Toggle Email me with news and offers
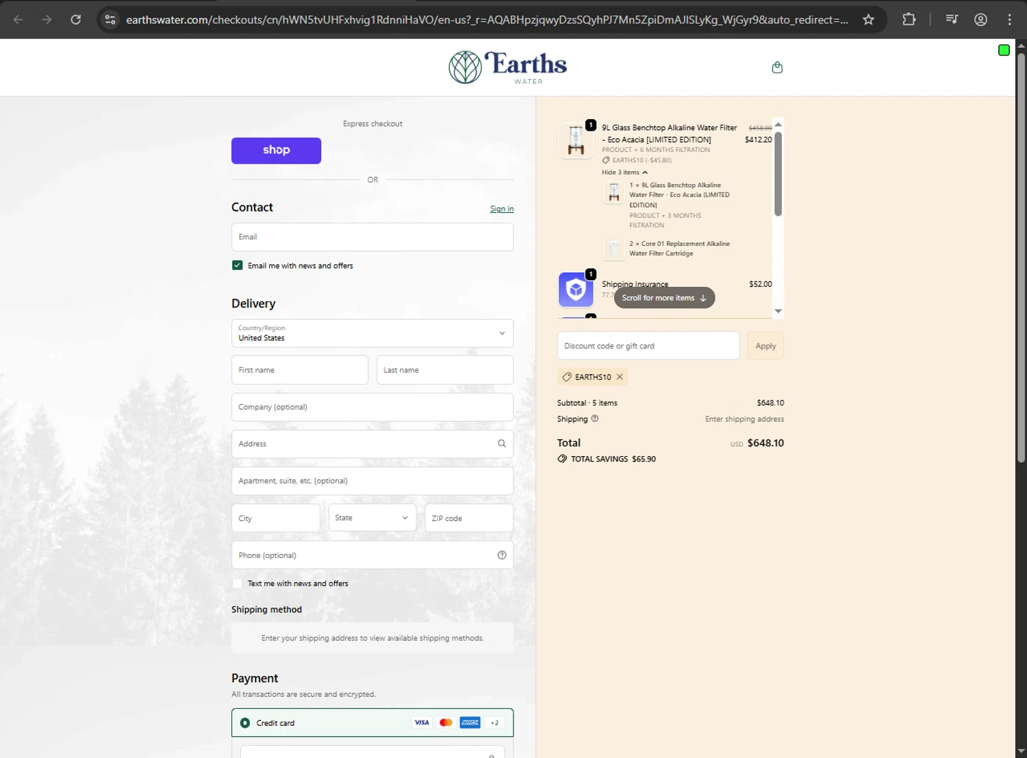Image resolution: width=1027 pixels, height=758 pixels. [x=237, y=265]
